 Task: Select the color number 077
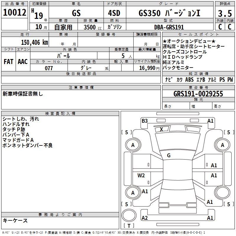[x=49, y=68]
